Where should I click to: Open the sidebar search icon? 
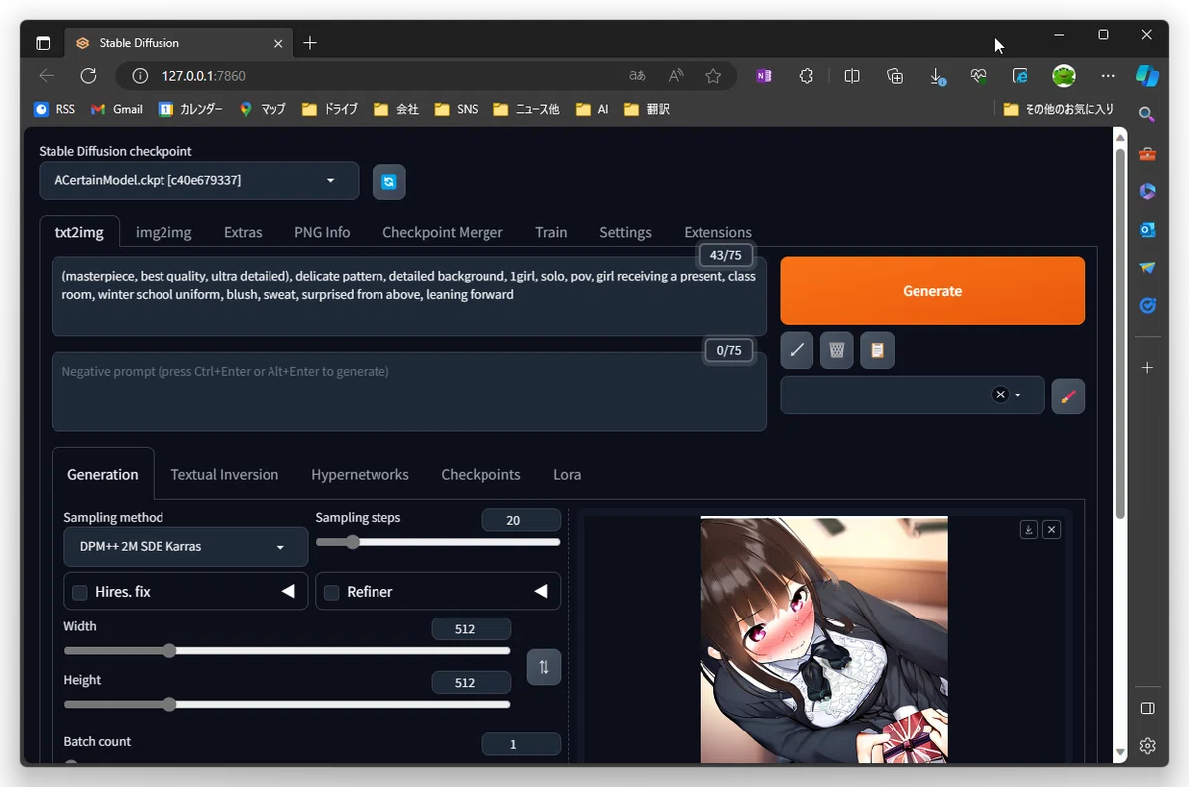[1147, 114]
